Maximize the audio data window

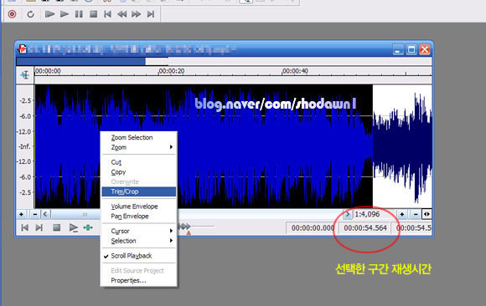click(411, 49)
